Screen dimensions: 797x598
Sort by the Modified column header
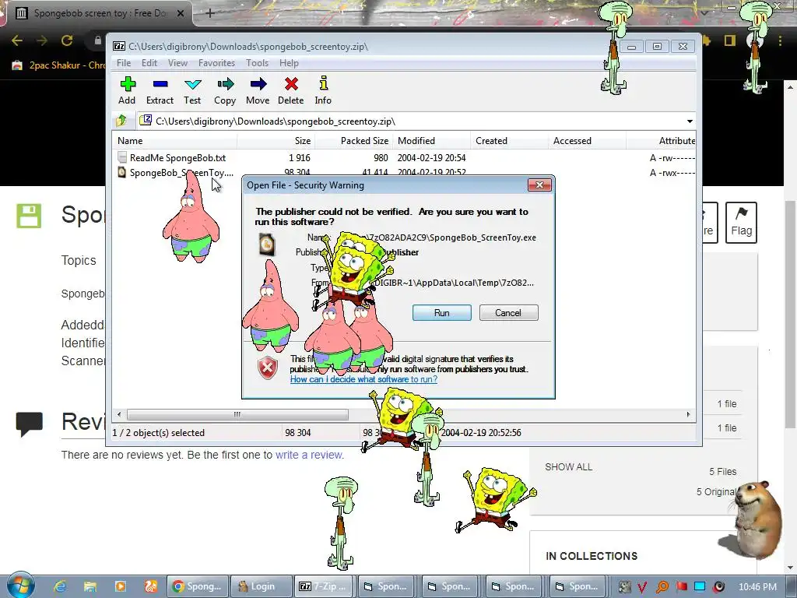[432, 141]
